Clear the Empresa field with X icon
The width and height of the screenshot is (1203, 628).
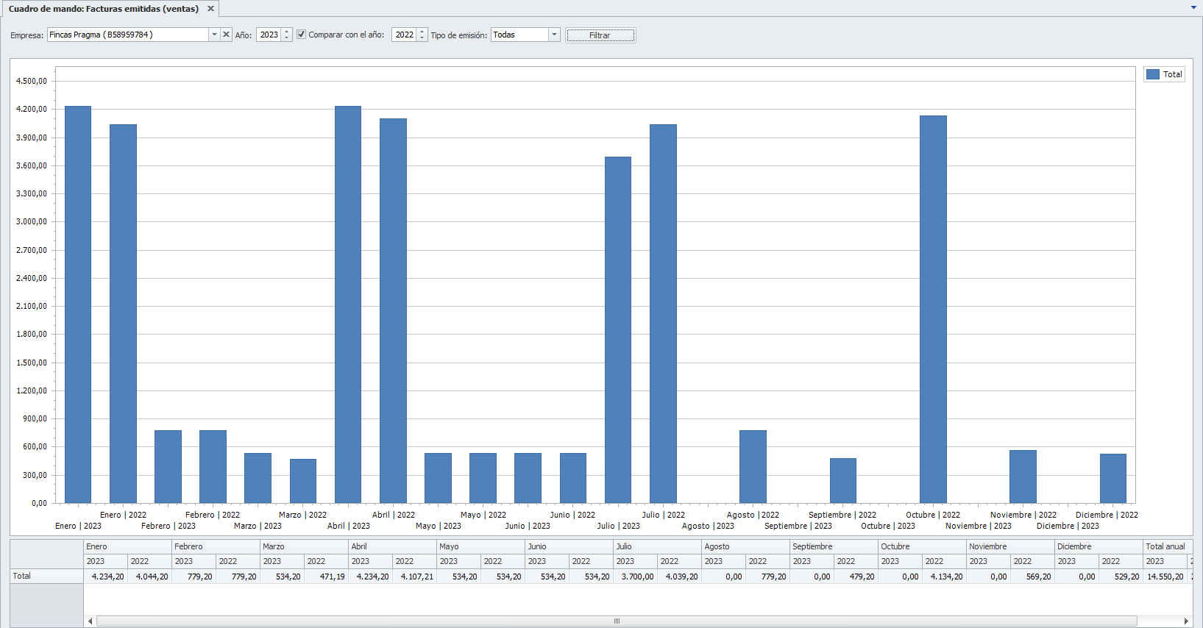[227, 35]
